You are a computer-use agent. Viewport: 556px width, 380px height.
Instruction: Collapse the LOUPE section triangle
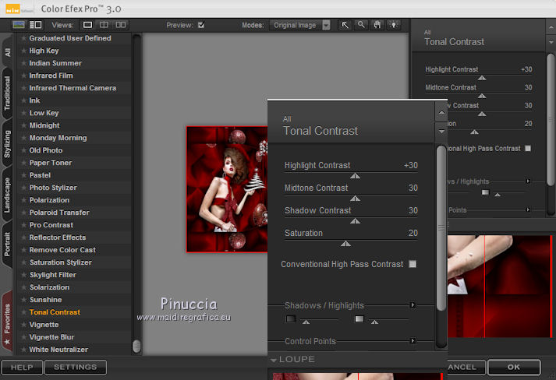pyautogui.click(x=274, y=360)
